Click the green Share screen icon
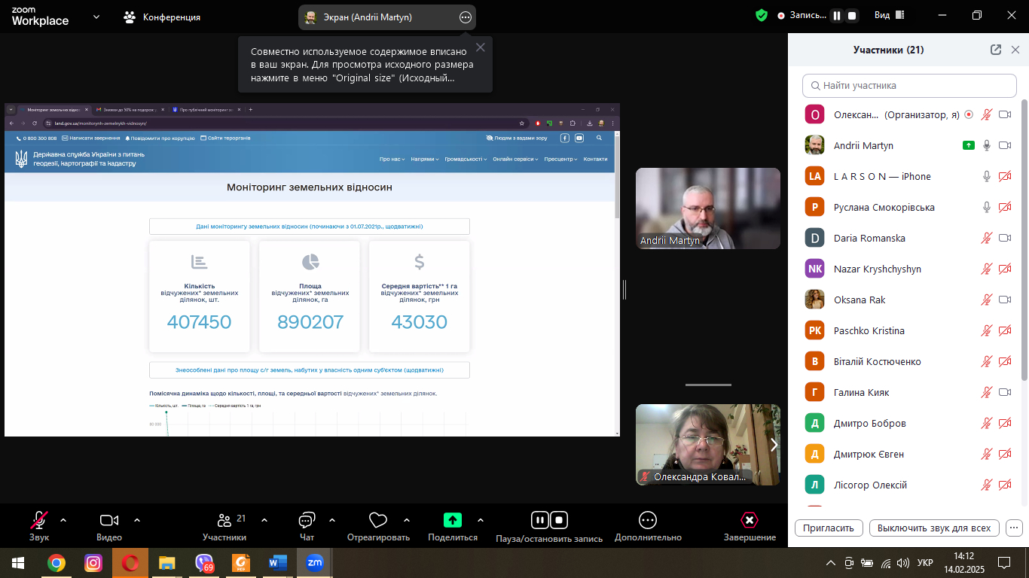This screenshot has width=1029, height=578. pos(452,520)
